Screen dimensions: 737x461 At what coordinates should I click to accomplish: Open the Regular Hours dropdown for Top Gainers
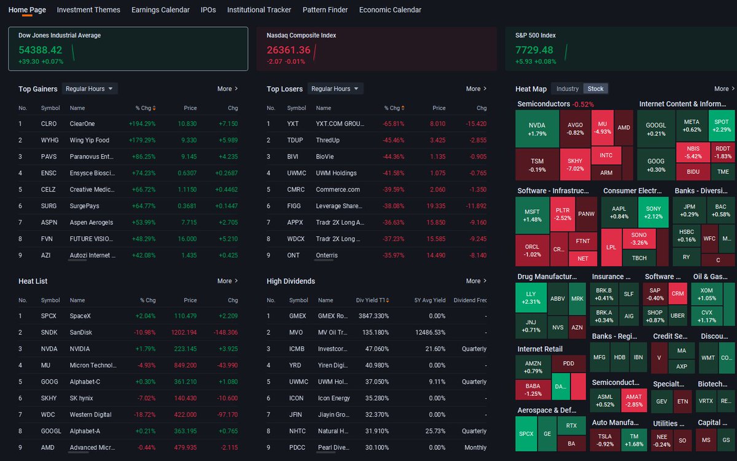click(90, 88)
